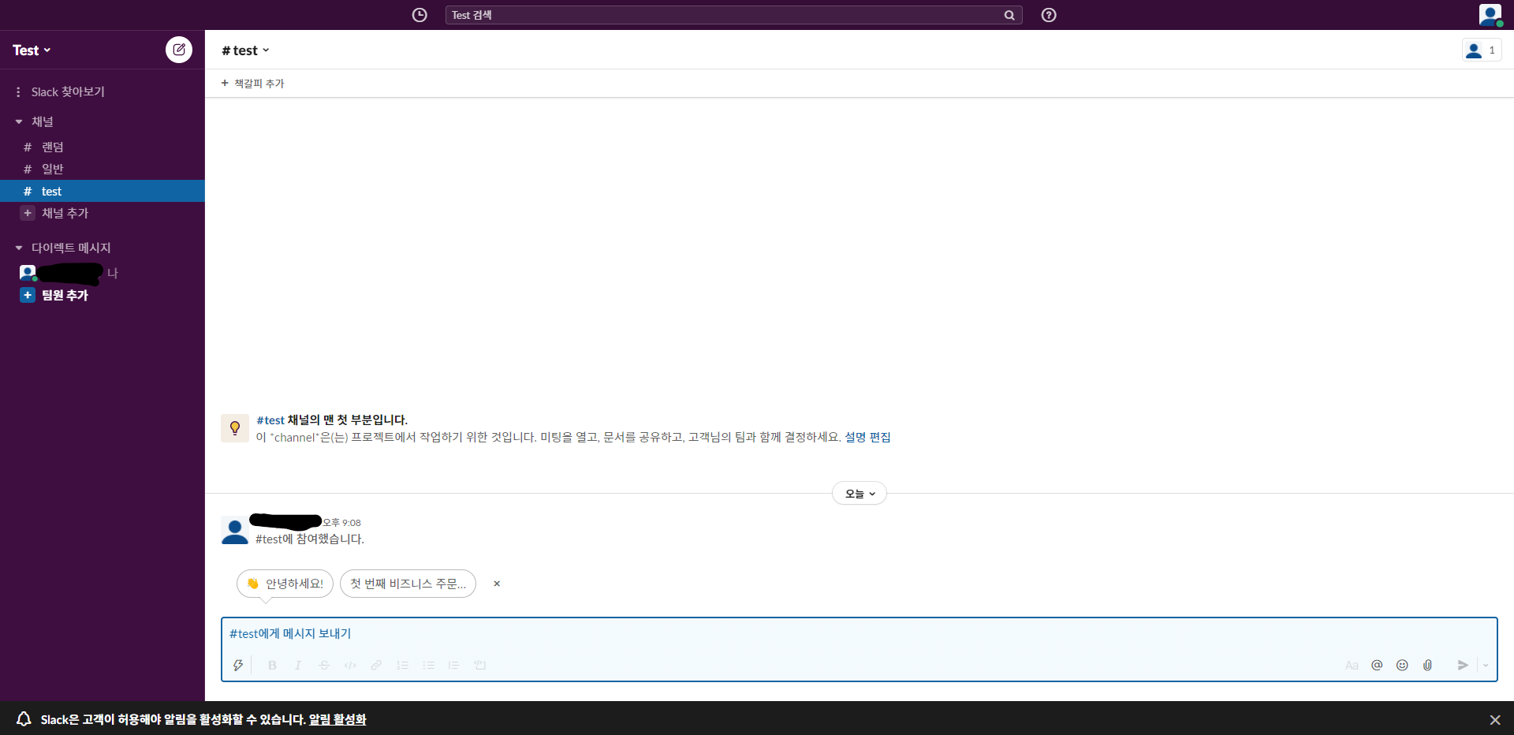Viewport: 1514px width, 735px height.
Task: Click 책갈피 추가 bookmark button
Action: pos(252,83)
